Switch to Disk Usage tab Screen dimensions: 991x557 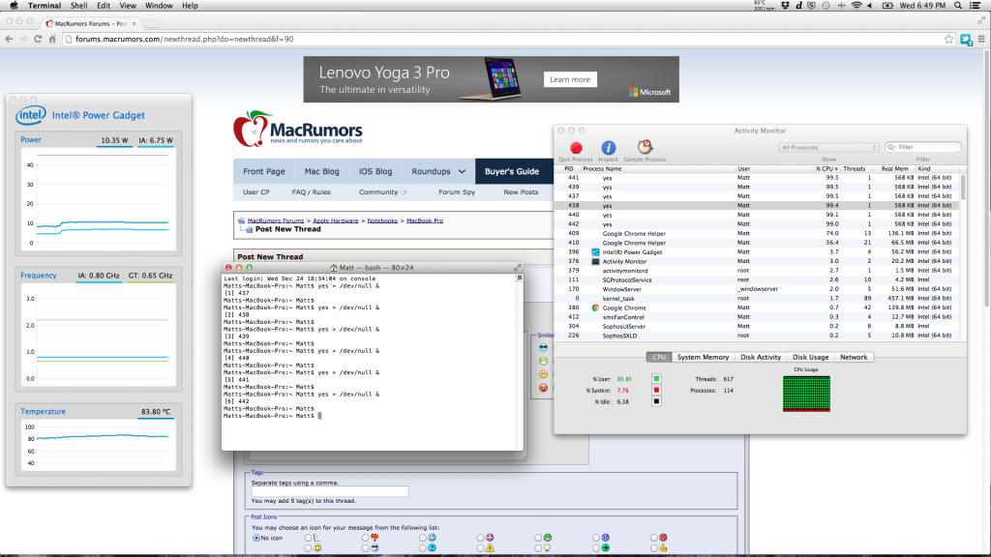click(810, 358)
